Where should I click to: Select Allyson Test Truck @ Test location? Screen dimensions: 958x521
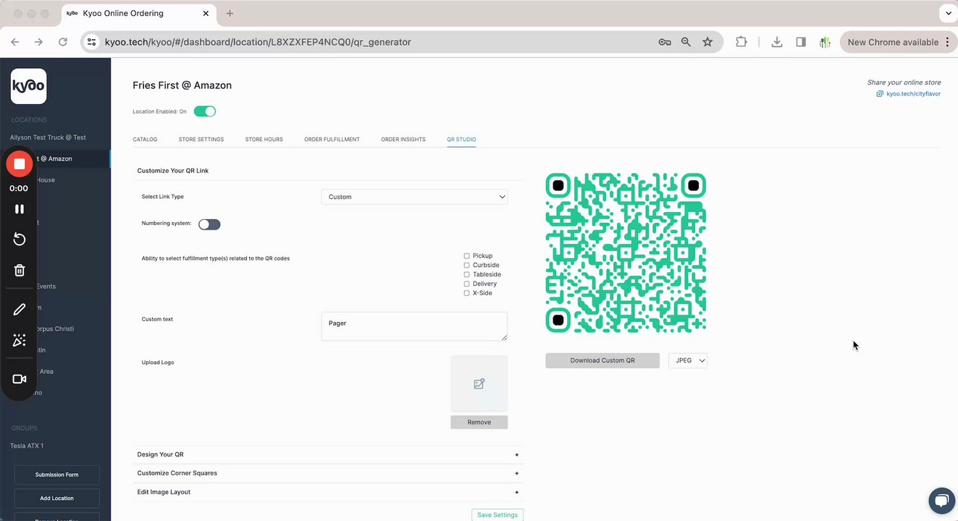(x=48, y=137)
